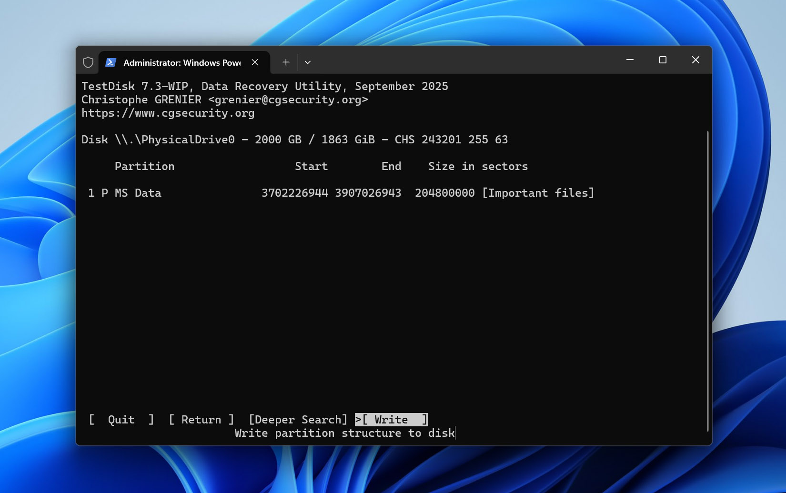Select the Administrator: Windows PowerShell tab
This screenshot has width=786, height=493.
(x=184, y=62)
